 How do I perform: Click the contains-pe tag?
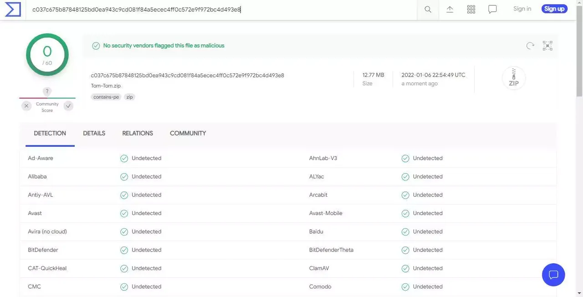pyautogui.click(x=106, y=97)
